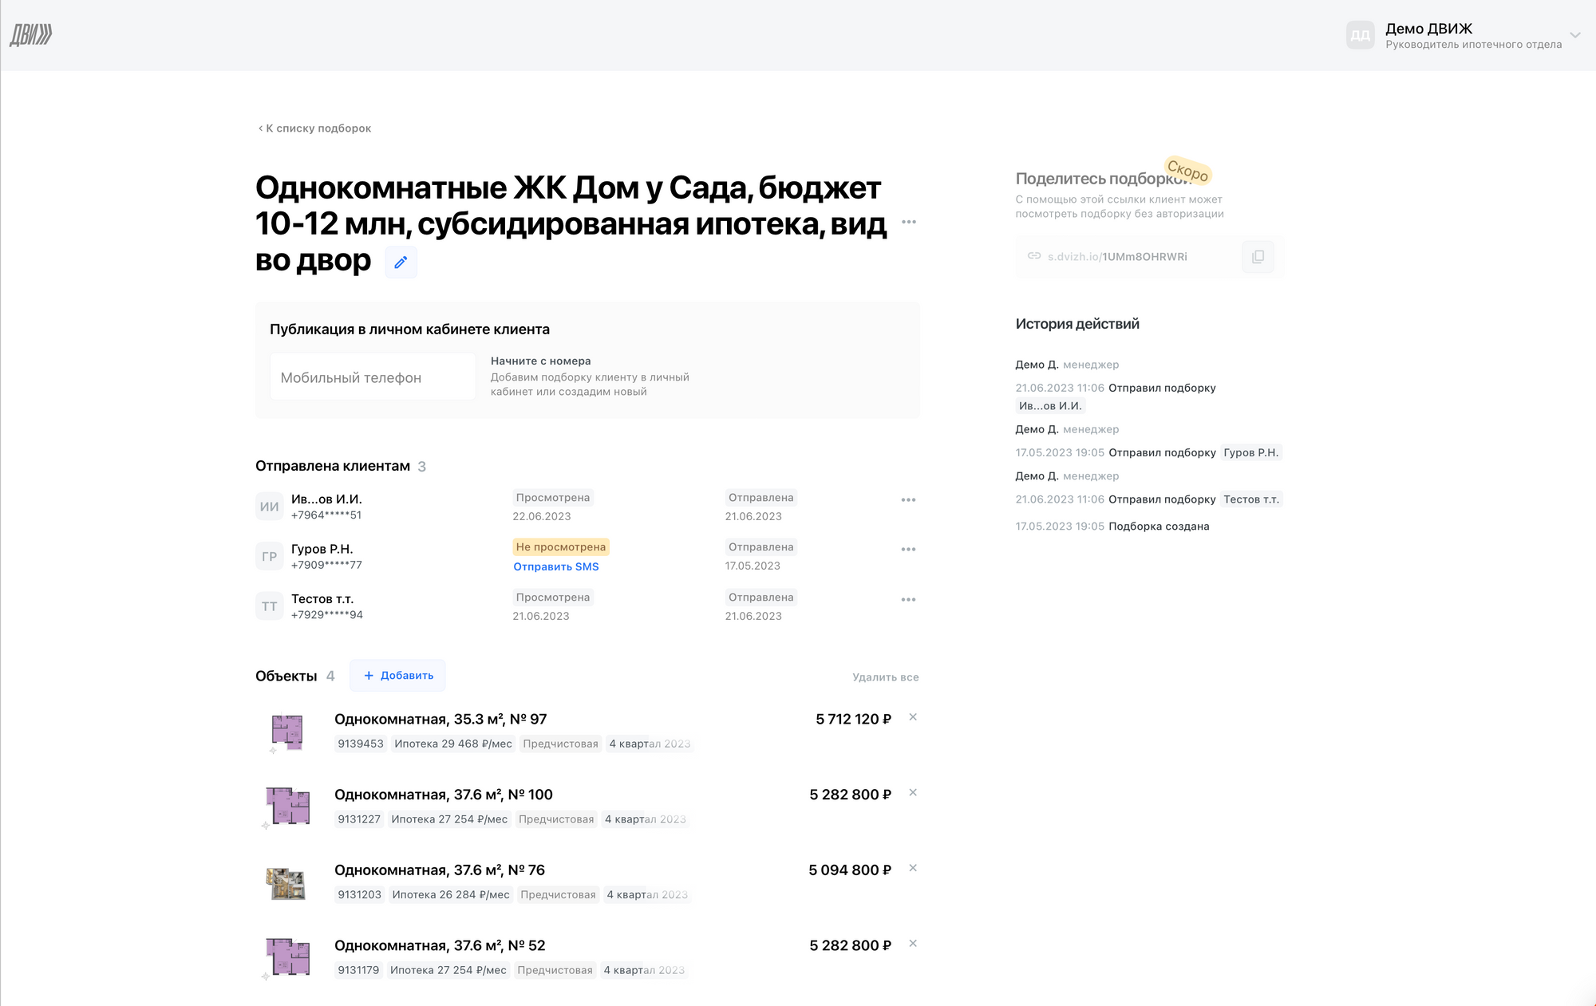Open three-dot menu for Гуров Р.Н.

(908, 550)
